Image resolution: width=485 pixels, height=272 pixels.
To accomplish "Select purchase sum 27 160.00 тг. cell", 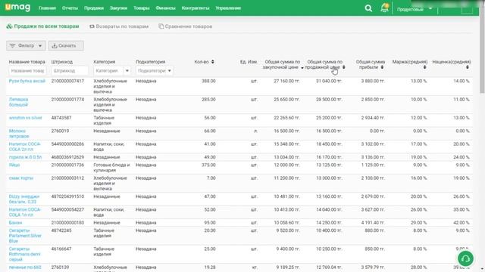I will [x=286, y=81].
